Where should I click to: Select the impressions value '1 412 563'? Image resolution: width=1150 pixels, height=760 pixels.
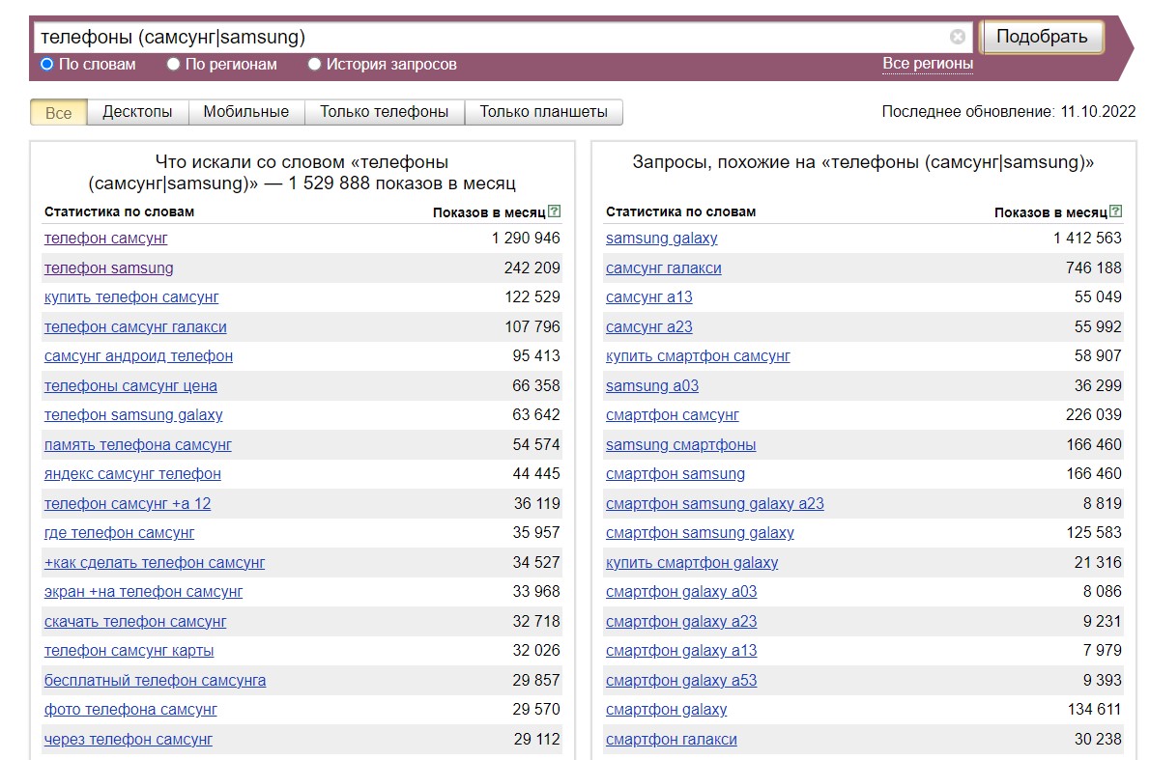point(1087,239)
